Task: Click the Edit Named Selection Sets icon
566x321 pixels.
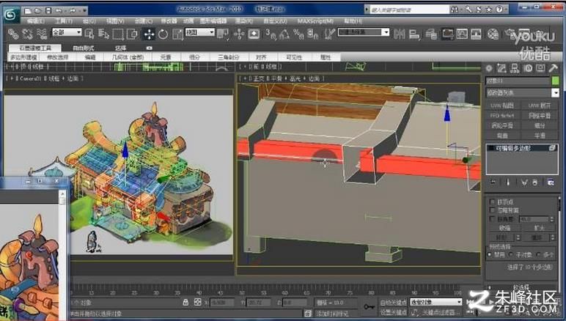Action: click(x=329, y=34)
